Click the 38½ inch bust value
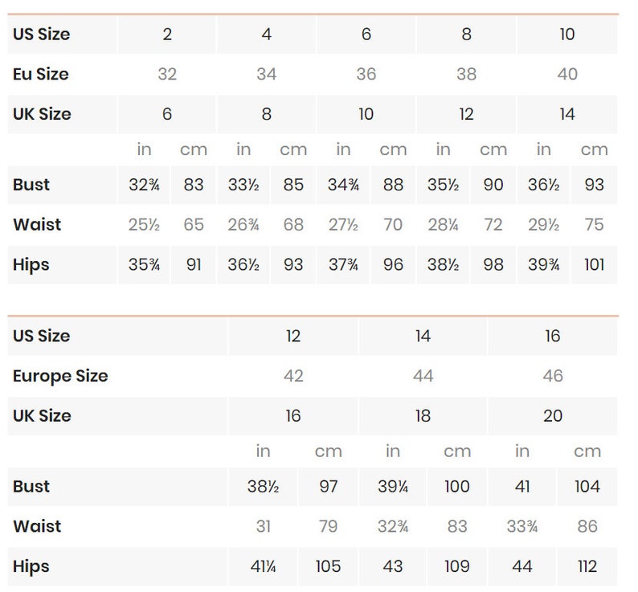The image size is (638, 592). [263, 487]
